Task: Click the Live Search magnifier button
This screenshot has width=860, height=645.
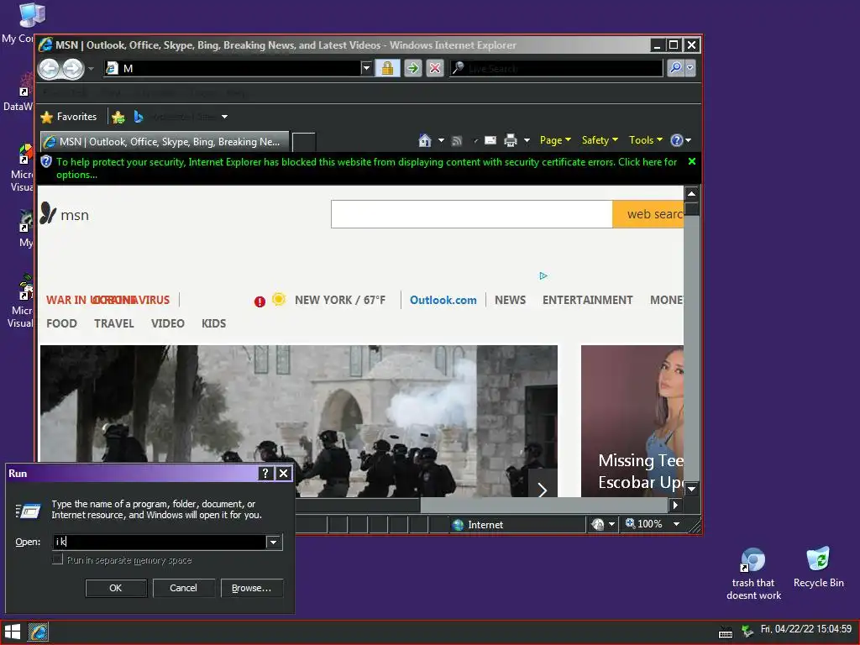Action: [x=676, y=68]
